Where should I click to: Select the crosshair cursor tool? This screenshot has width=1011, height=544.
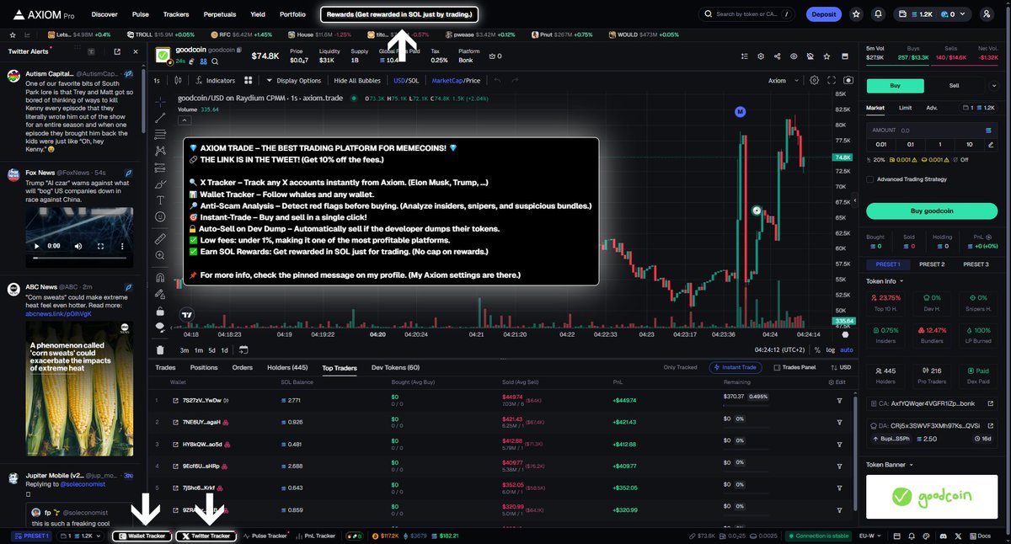[x=161, y=100]
